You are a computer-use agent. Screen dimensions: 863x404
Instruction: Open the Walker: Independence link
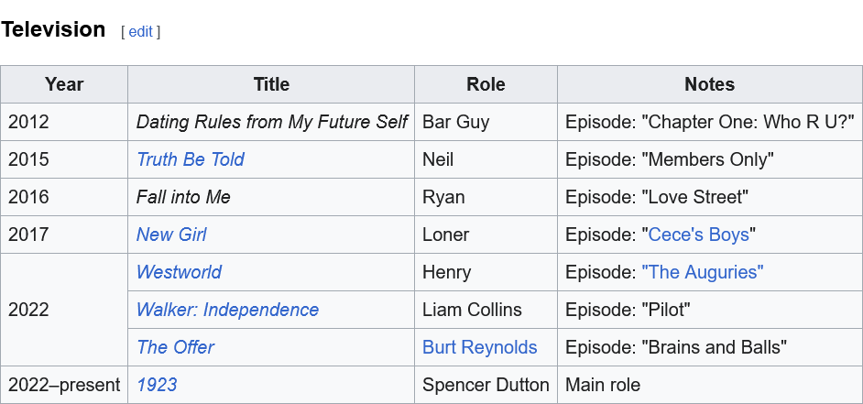(x=227, y=310)
